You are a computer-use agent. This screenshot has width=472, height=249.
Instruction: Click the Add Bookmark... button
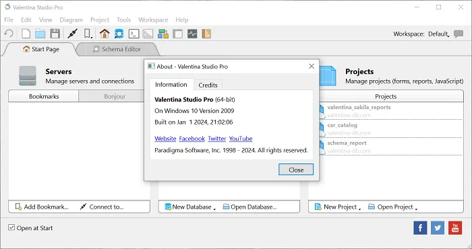[x=42, y=207]
